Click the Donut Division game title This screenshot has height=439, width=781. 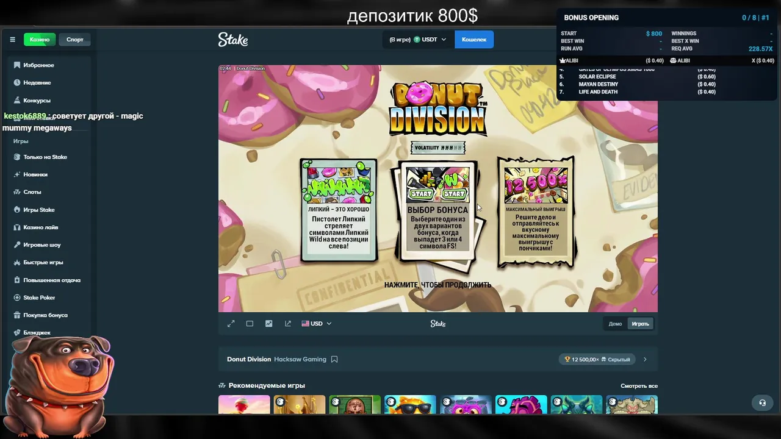249,359
